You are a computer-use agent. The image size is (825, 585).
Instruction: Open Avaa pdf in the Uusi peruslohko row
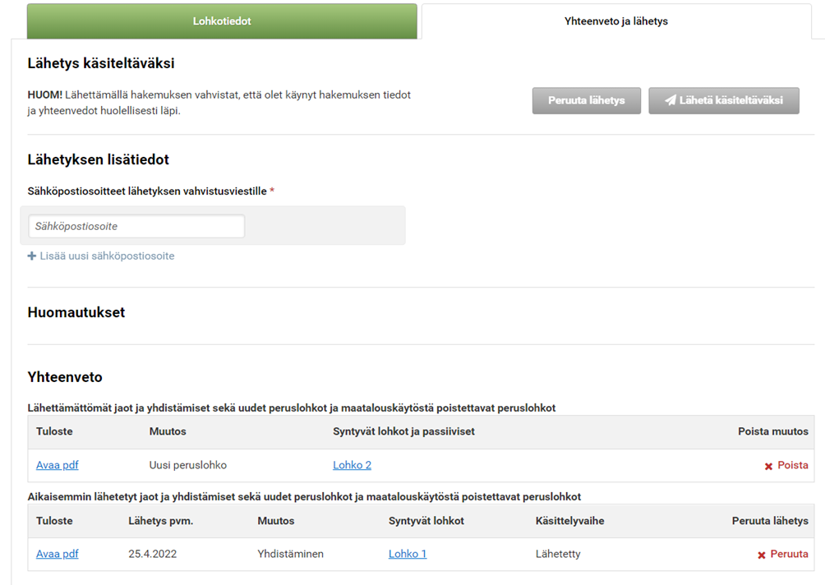58,465
